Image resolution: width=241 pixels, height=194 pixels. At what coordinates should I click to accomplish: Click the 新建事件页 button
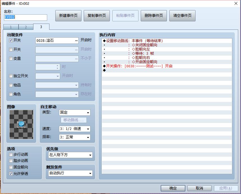click(x=68, y=16)
